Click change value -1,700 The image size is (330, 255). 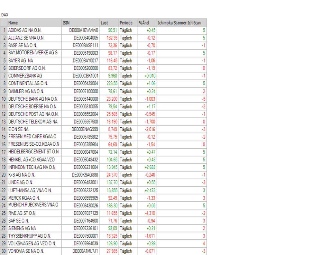coord(147,122)
